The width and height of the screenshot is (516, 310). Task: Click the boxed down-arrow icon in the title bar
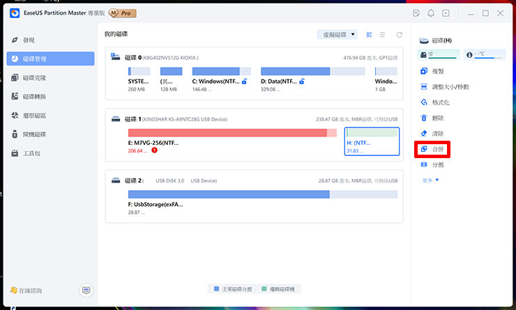coord(446,13)
